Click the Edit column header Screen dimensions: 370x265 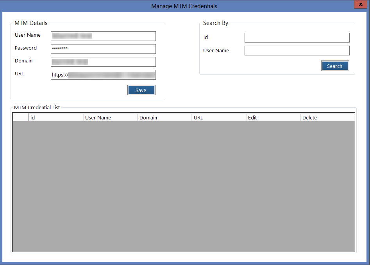[273, 117]
